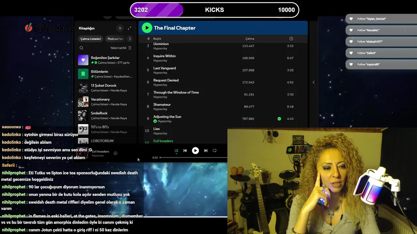Viewport: 417px width, 234px height.
Task: Open Hypocrisy artist link under Shamateur
Action: pos(160,109)
